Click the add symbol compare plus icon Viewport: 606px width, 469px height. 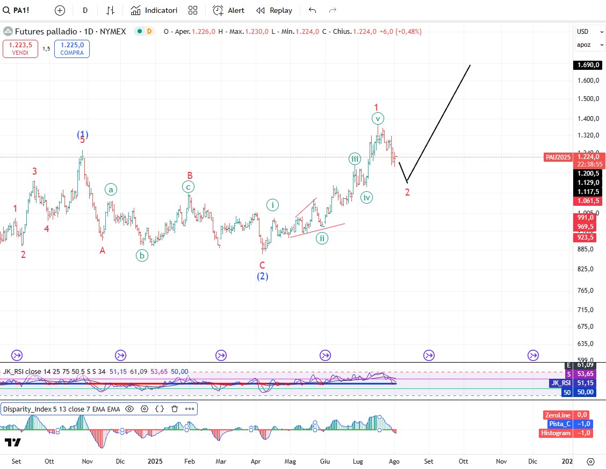(x=60, y=10)
